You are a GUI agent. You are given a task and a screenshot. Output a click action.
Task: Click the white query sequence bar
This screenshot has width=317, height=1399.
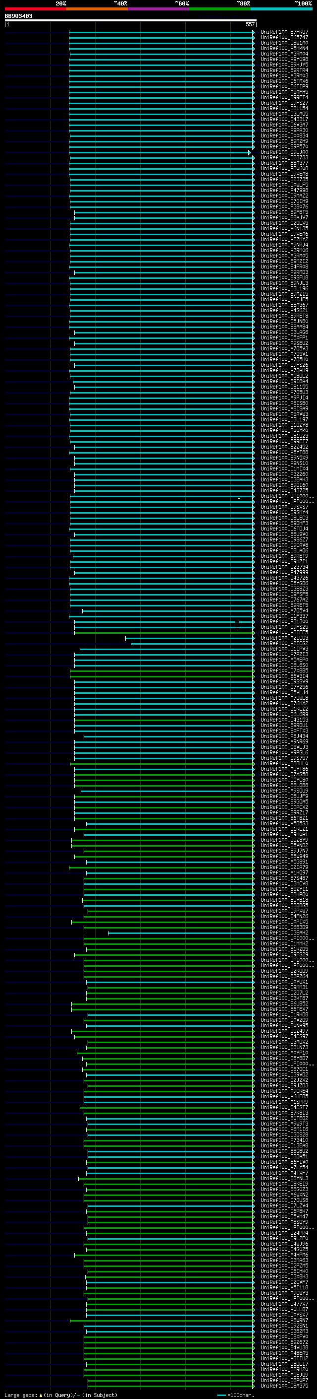[x=131, y=20]
